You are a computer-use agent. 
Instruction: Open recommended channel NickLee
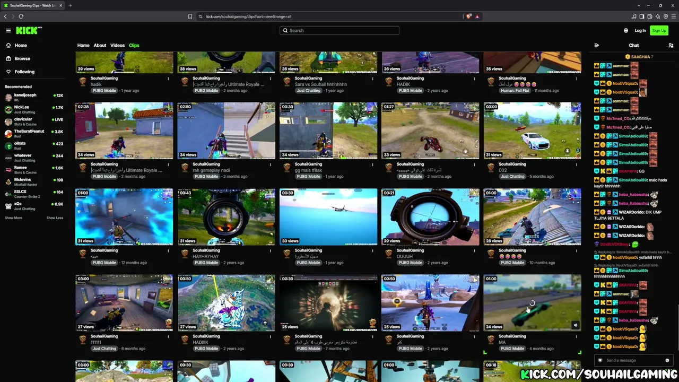(x=33, y=109)
